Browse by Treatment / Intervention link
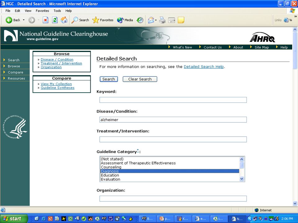Image resolution: width=298 pixels, height=223 pixels. 61,63
